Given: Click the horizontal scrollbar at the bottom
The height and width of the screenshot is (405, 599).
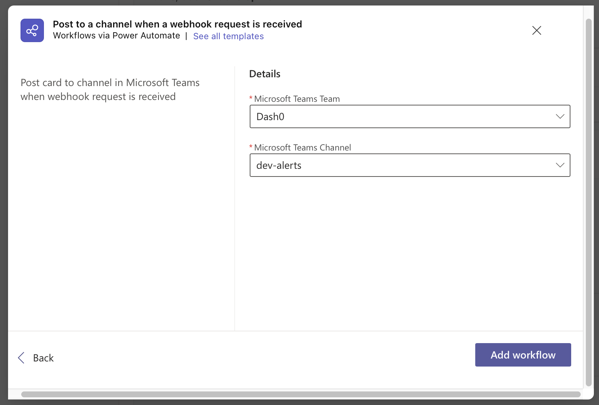Looking at the screenshot, I should [x=300, y=394].
